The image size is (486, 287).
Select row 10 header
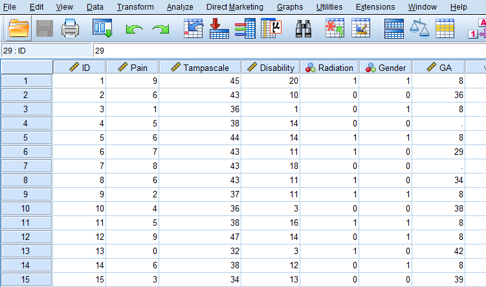click(x=27, y=208)
